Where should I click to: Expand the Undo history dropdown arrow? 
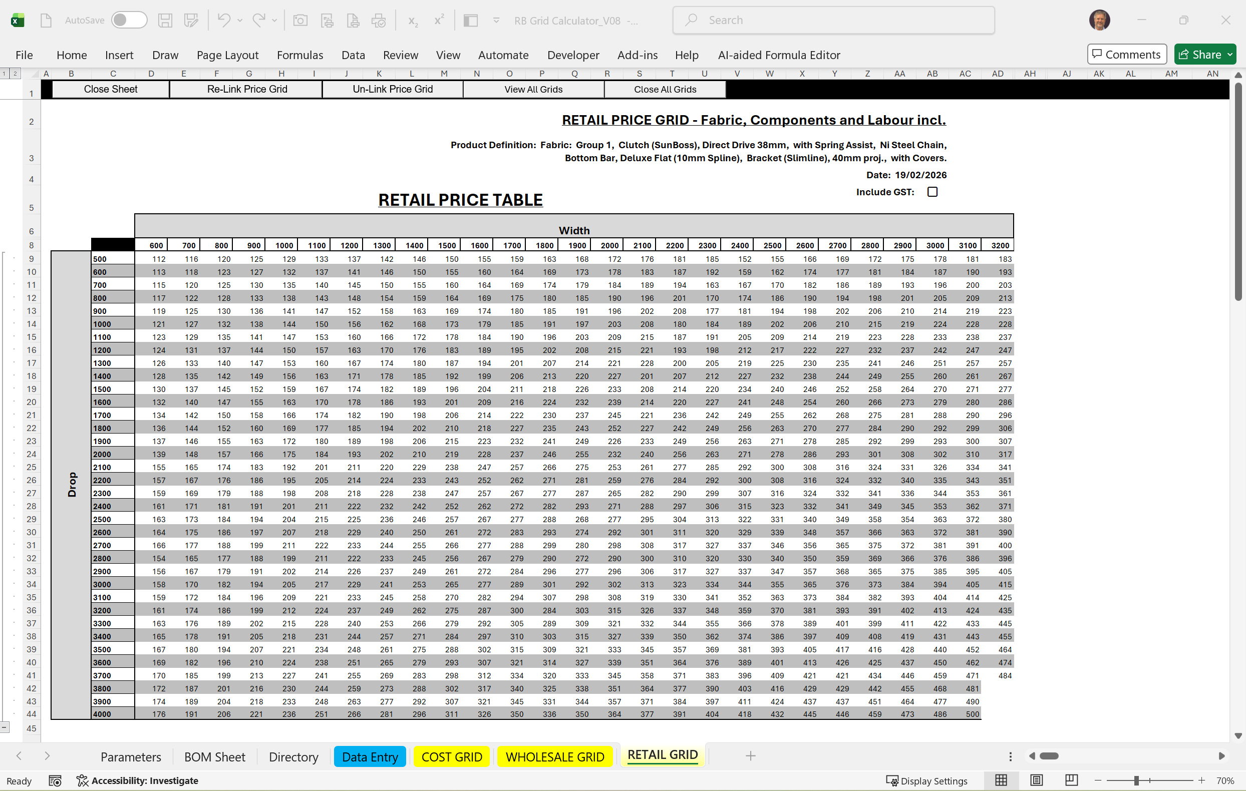point(240,21)
